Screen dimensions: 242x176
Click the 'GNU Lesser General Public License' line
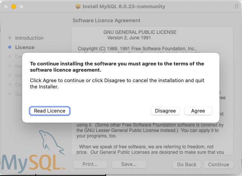coord(148,130)
